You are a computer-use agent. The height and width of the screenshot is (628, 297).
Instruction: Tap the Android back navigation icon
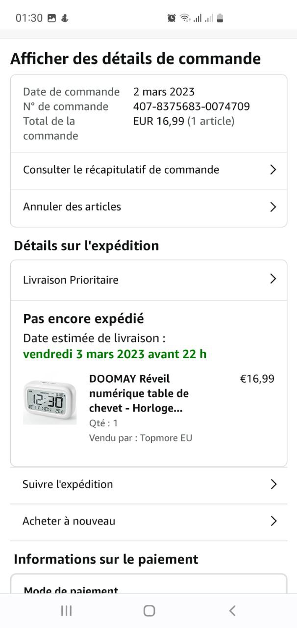click(x=232, y=610)
